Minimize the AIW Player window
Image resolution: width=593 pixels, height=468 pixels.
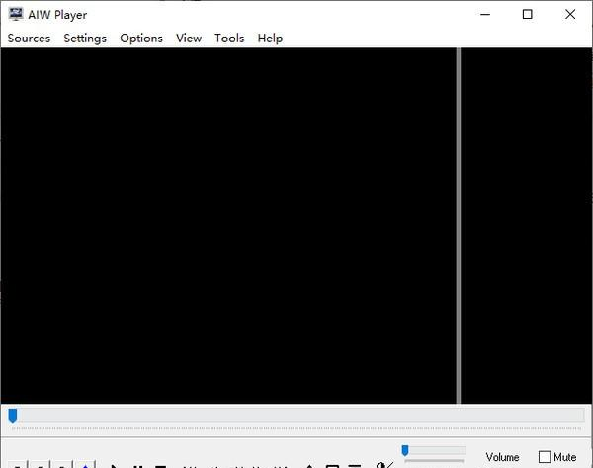485,15
